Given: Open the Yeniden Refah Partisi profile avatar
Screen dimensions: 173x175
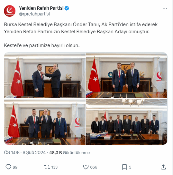Looking at the screenshot, I should [x=10, y=11].
